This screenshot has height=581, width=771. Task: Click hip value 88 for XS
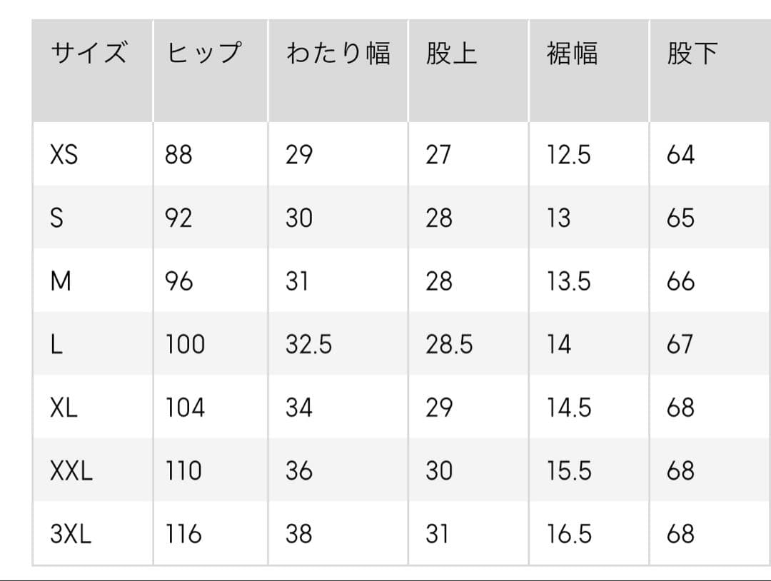coord(178,154)
